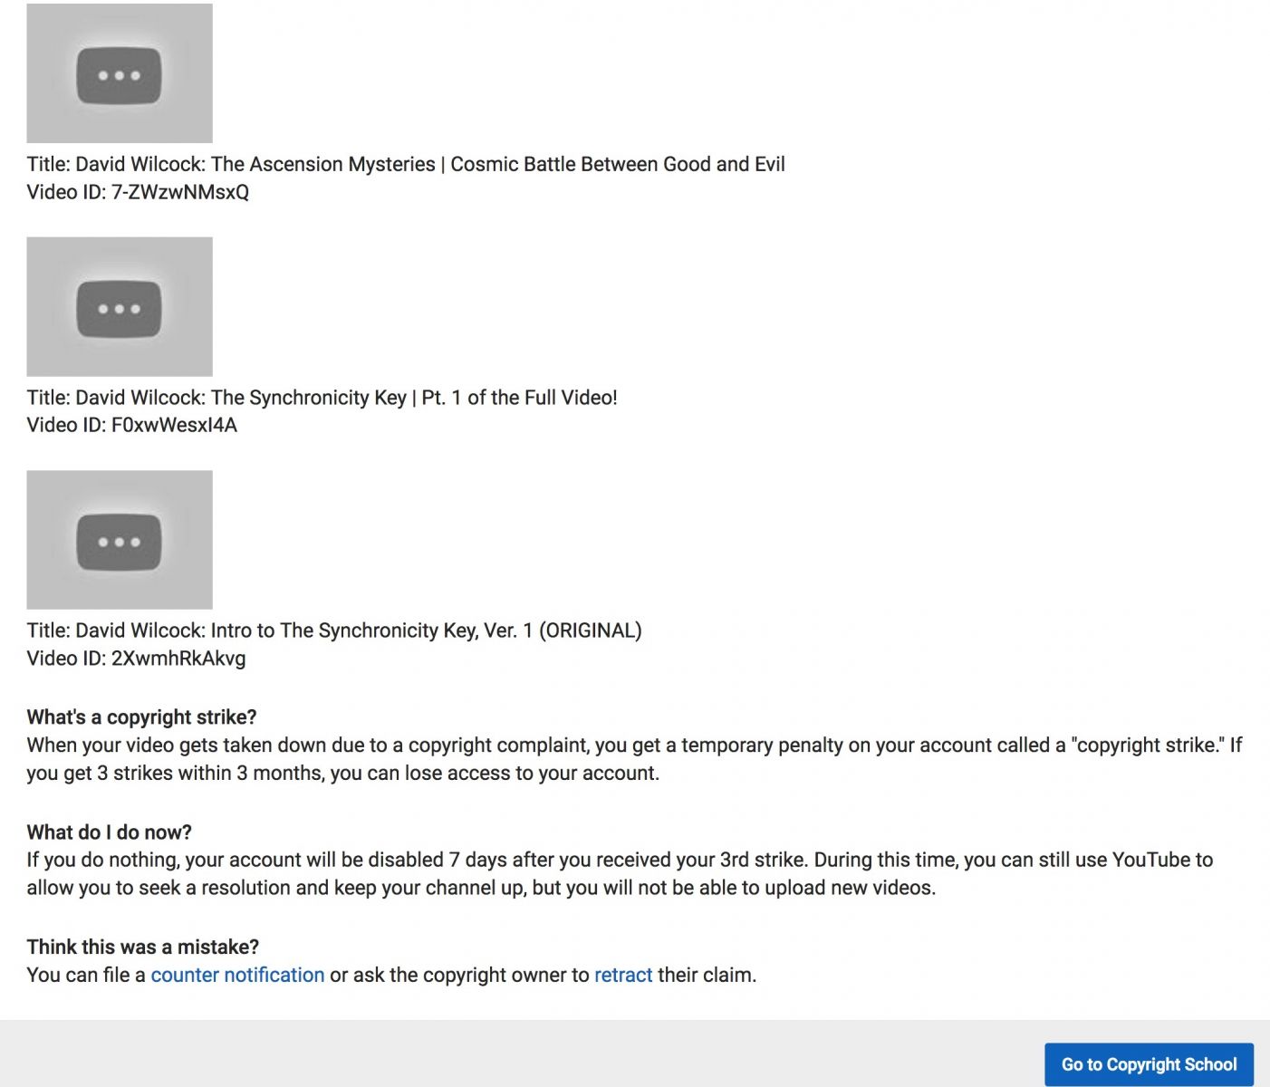
Task: Select Video ID F0xwWesxI4A text
Action: coord(132,425)
